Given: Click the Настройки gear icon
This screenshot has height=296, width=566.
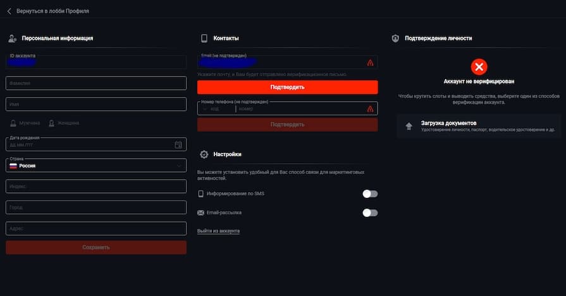Looking at the screenshot, I should (x=204, y=154).
